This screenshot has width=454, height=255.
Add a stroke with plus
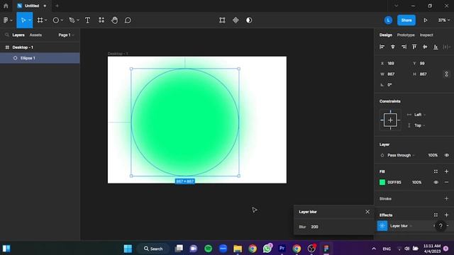[446, 198]
